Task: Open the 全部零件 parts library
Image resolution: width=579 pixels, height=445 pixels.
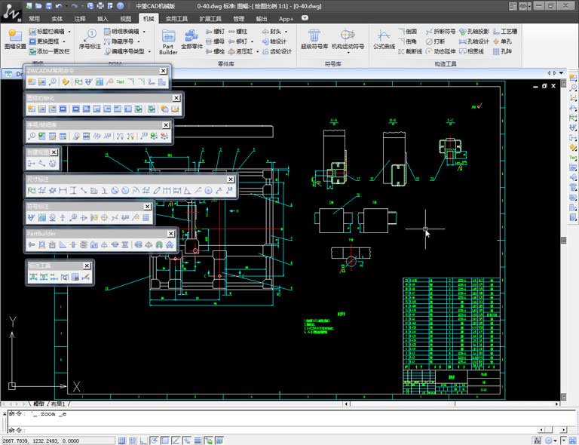Action: [x=192, y=39]
